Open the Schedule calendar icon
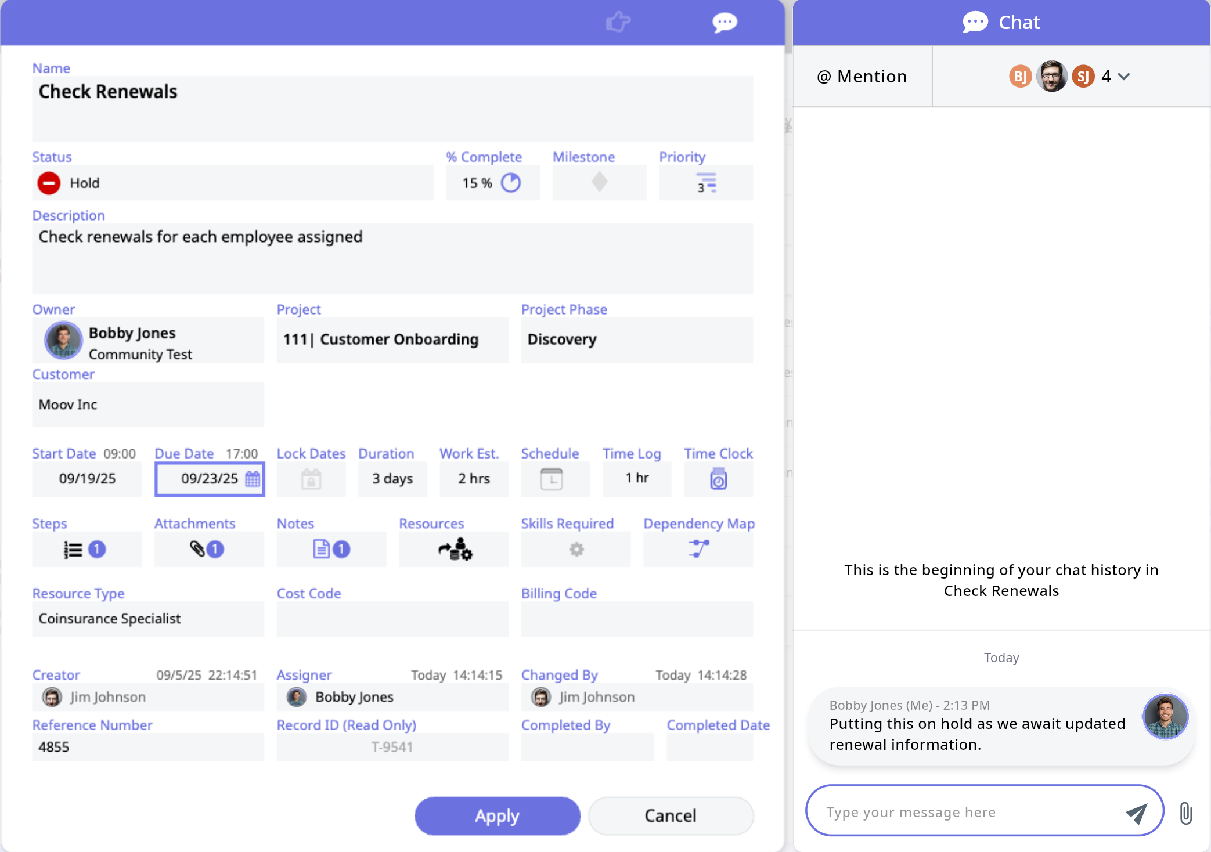1211x852 pixels. (551, 479)
